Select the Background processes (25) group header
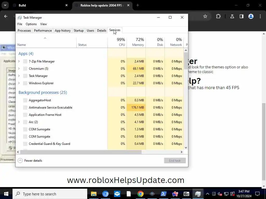266x199 pixels. click(43, 93)
